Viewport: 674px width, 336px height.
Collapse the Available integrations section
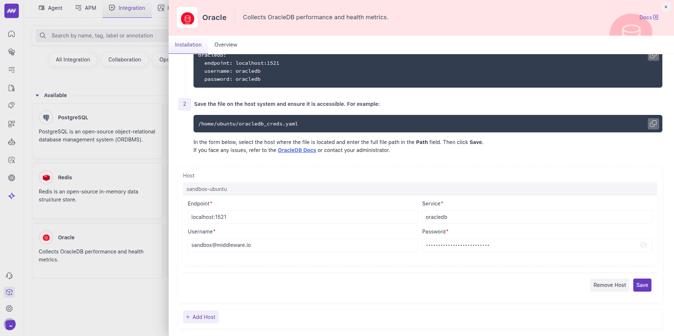pyautogui.click(x=37, y=95)
